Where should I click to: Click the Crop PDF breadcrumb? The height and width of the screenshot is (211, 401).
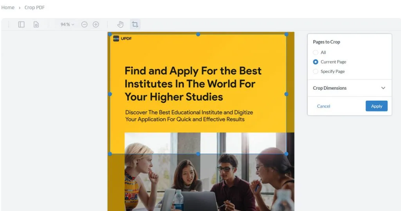click(x=34, y=8)
